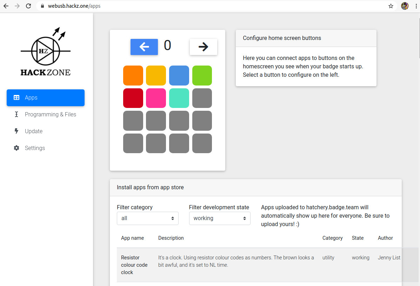Open the Filter development state dropdown
Screen dimensions: 420x286
pos(220,218)
